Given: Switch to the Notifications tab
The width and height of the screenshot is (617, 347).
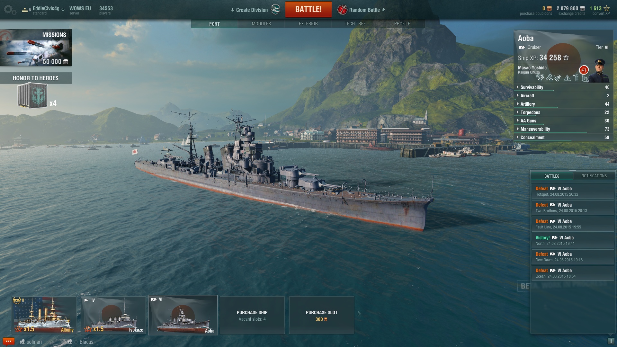Looking at the screenshot, I should click(594, 176).
